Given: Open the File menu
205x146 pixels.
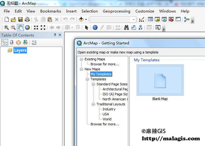Looking at the screenshot, I should tap(7, 11).
